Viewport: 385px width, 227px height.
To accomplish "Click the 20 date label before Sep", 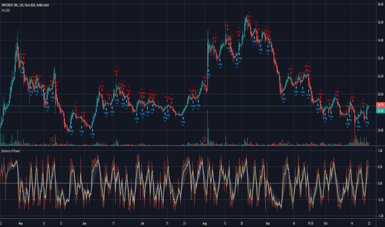I will [x=242, y=223].
